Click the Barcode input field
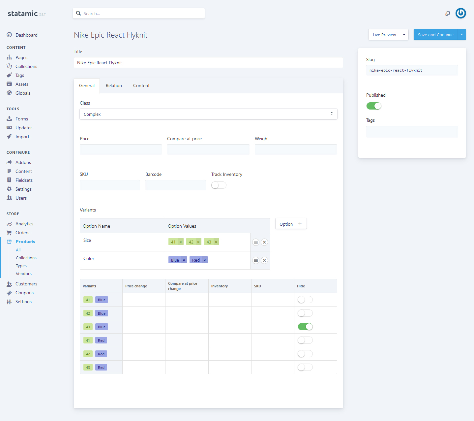 (176, 185)
